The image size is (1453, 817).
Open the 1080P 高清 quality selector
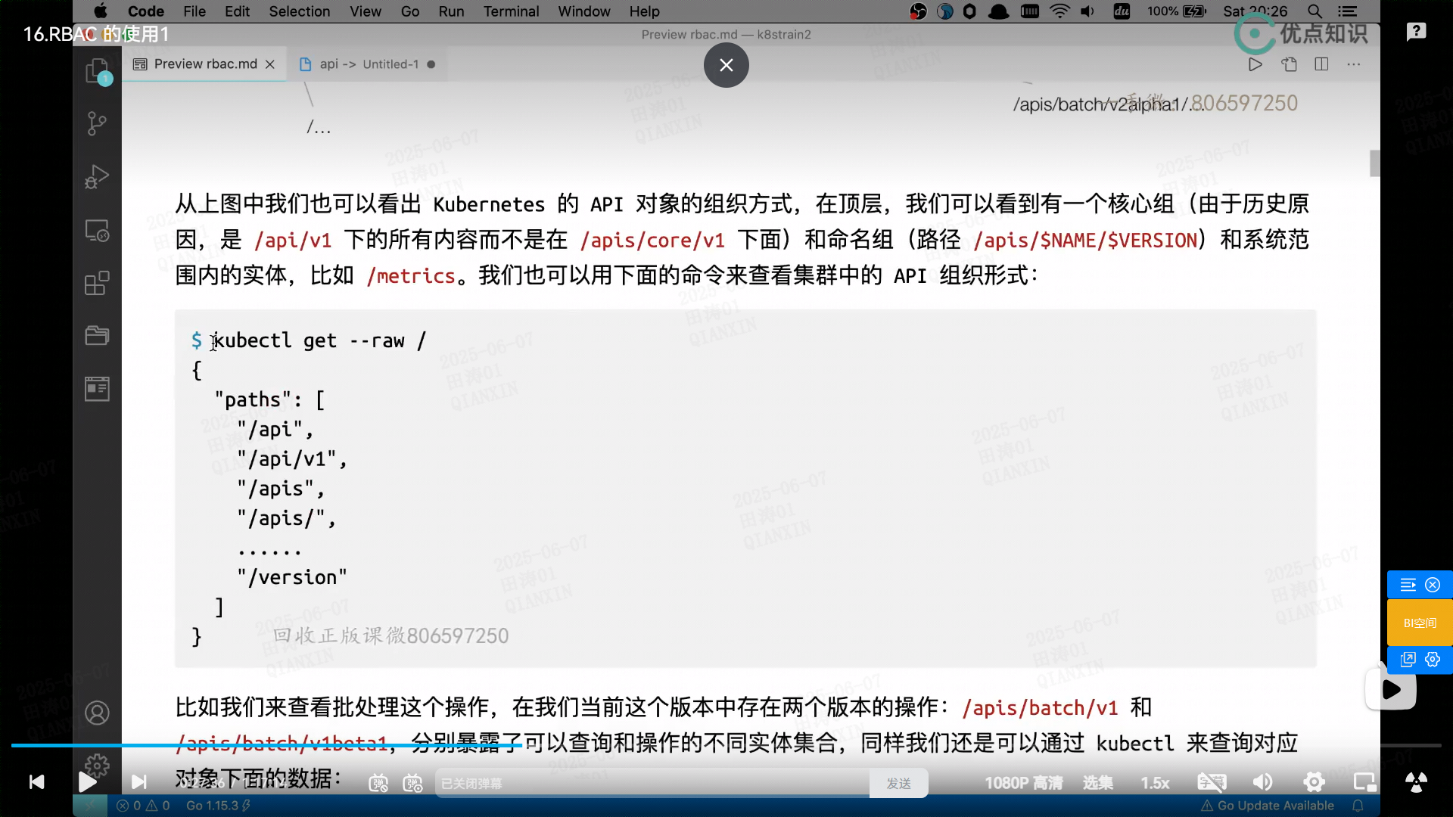click(1023, 783)
